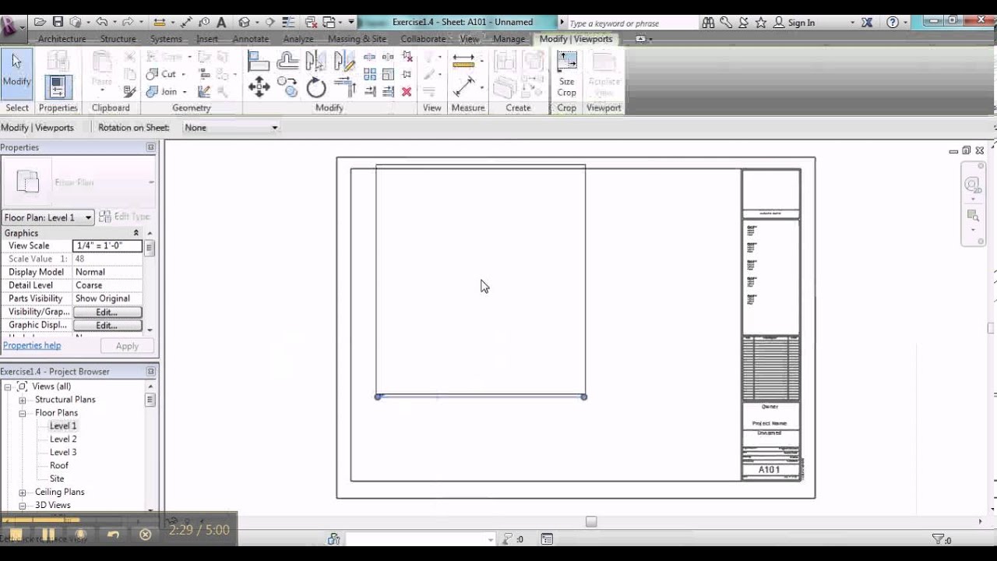Click the Open folder quick-access icon
The height and width of the screenshot is (561, 997).
(39, 23)
